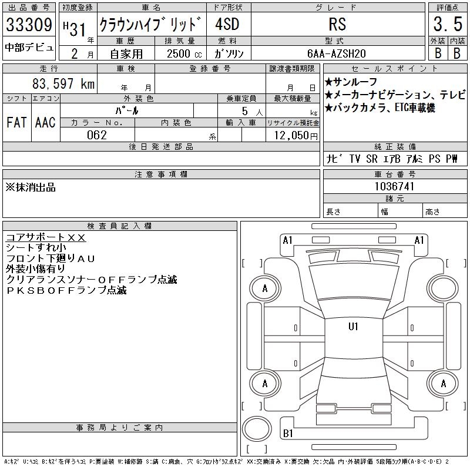
Task: Select the seating capacity 5 人
Action: point(252,112)
